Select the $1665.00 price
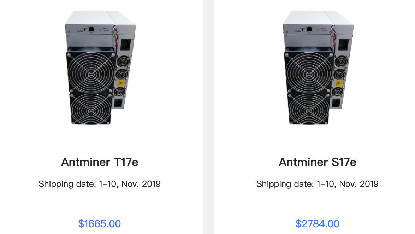415x234 pixels. click(x=100, y=224)
